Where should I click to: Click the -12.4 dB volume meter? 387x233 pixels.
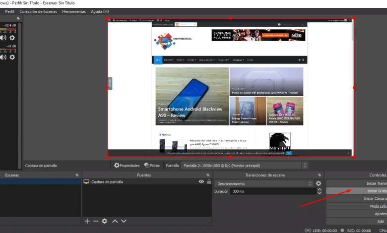8,30
